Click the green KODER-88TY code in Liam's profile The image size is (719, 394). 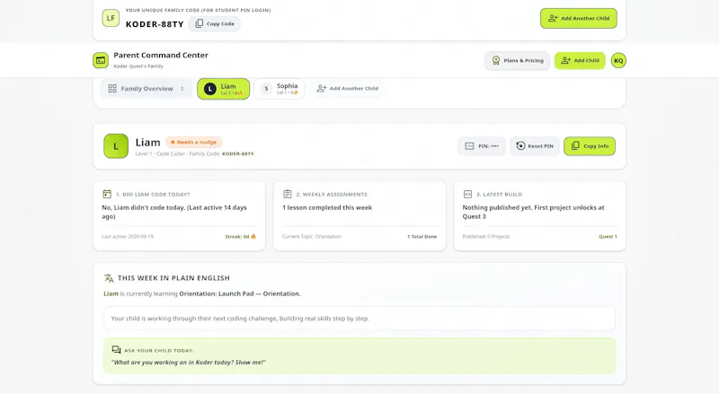pos(238,154)
